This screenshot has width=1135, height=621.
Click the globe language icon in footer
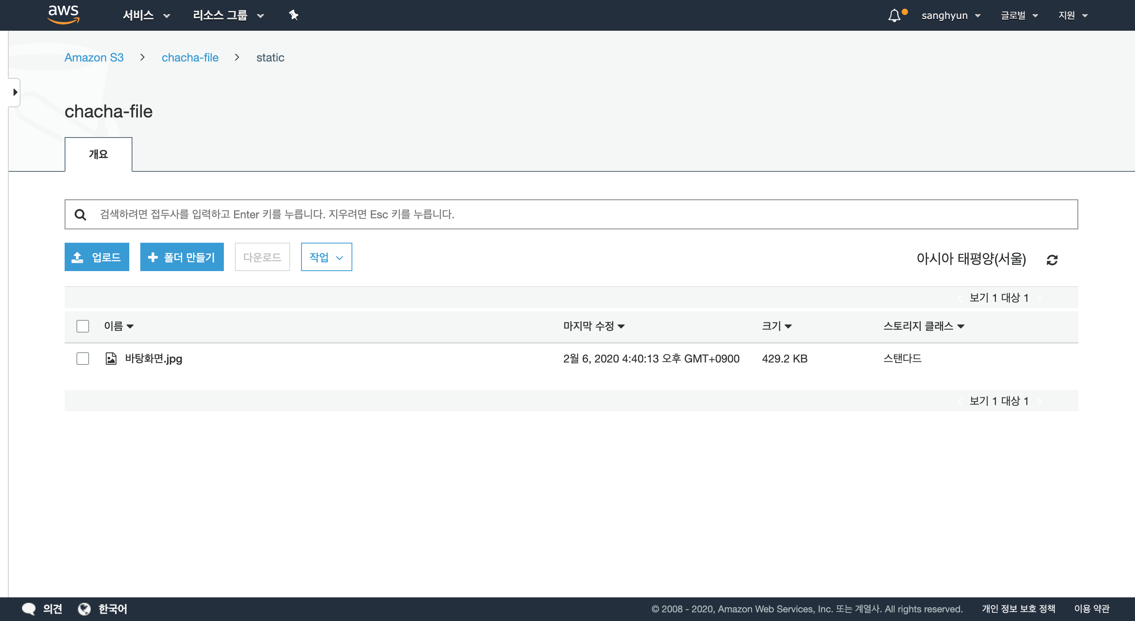click(84, 609)
